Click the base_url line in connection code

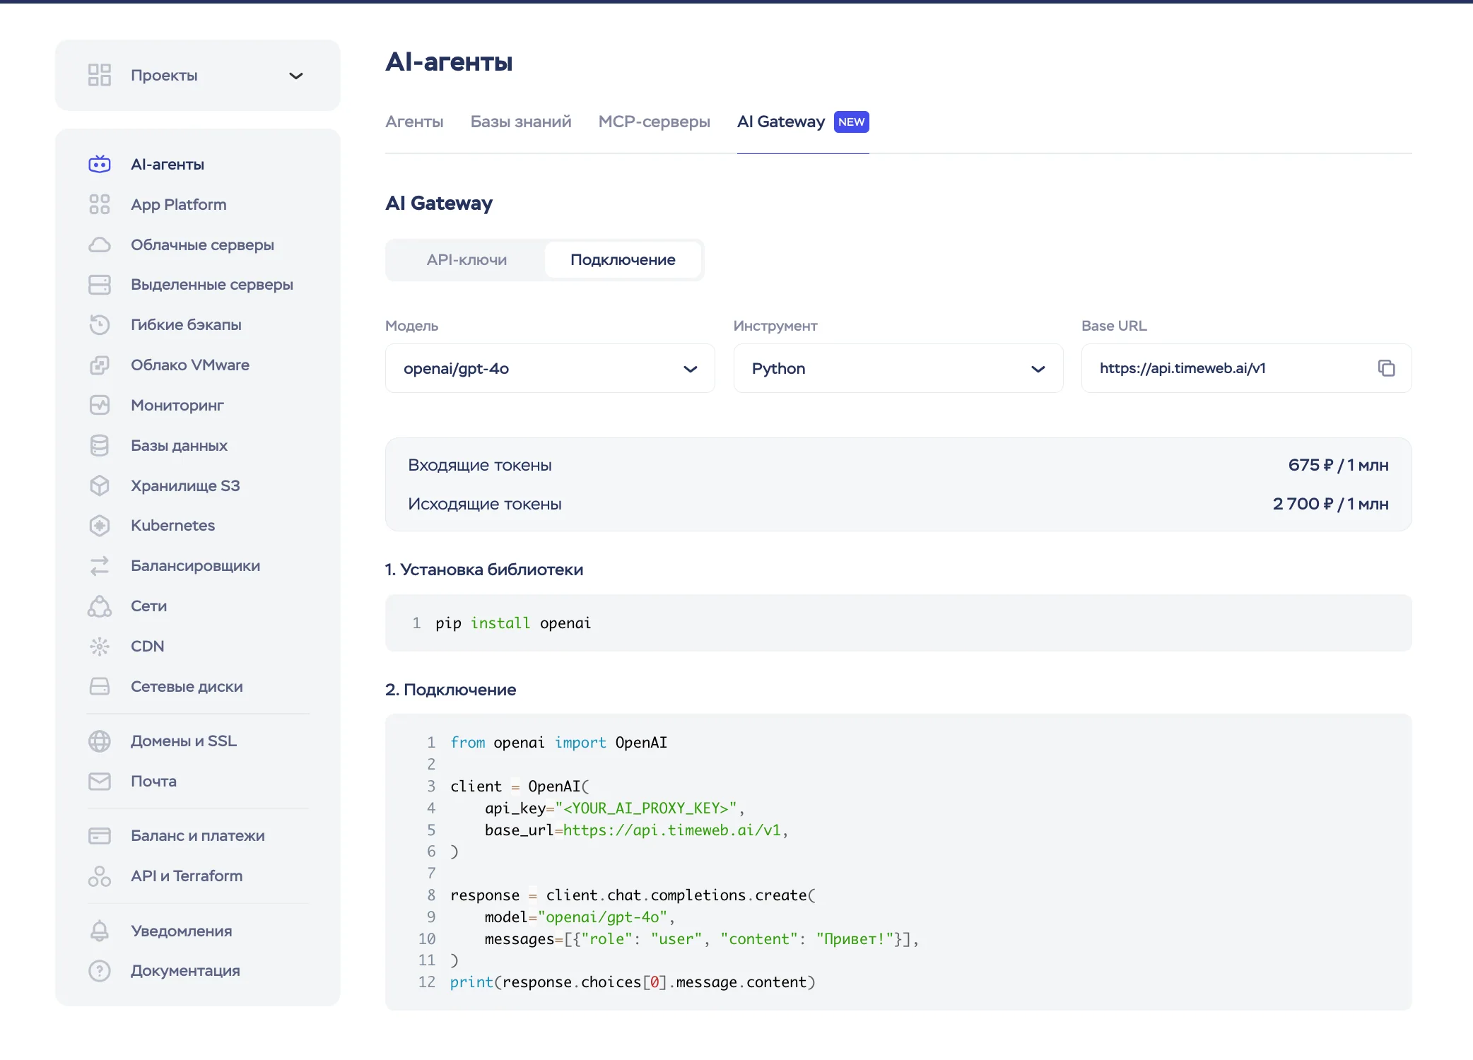pos(636,830)
